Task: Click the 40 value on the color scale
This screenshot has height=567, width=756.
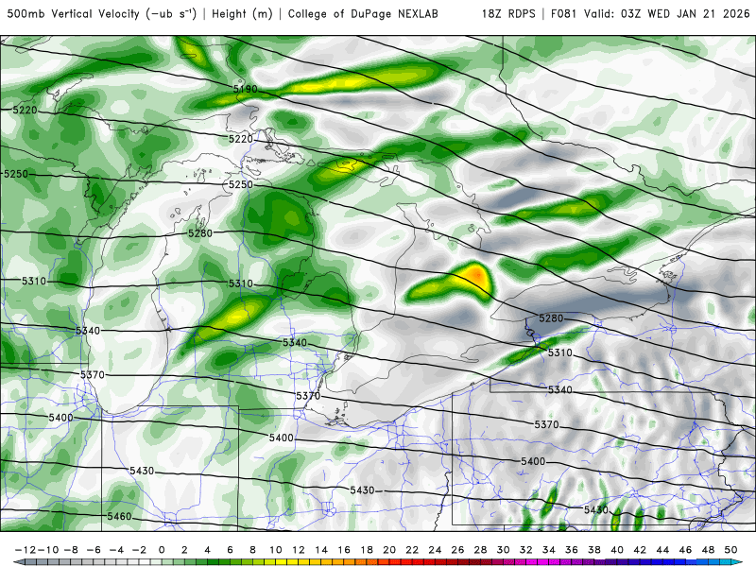Action: [617, 550]
